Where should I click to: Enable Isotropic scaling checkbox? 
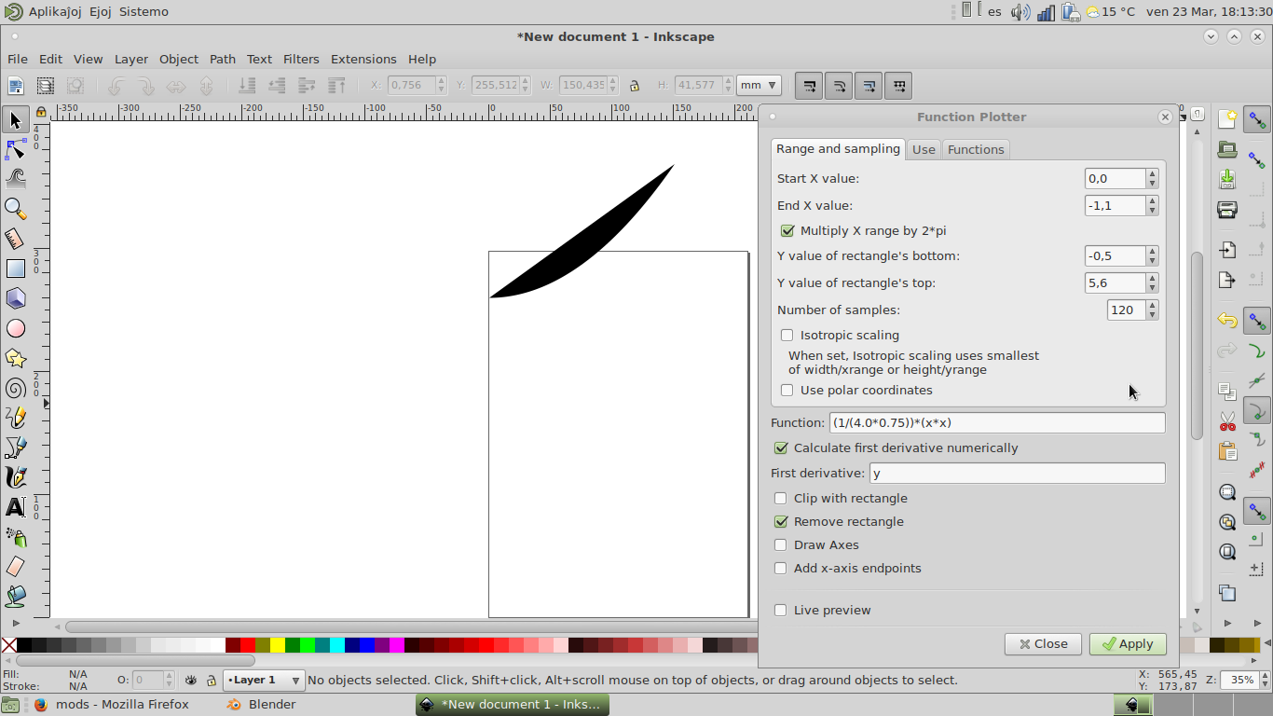point(787,335)
